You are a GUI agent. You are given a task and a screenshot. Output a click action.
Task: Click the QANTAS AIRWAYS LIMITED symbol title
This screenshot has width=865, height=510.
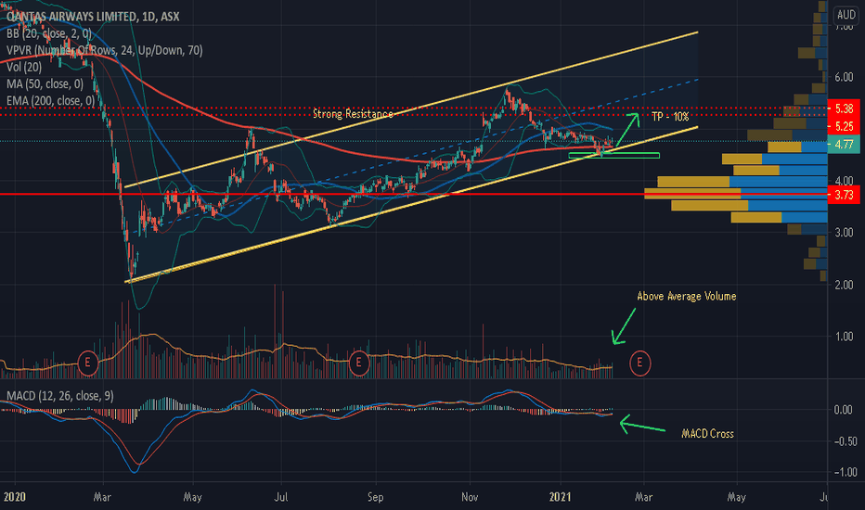(93, 17)
